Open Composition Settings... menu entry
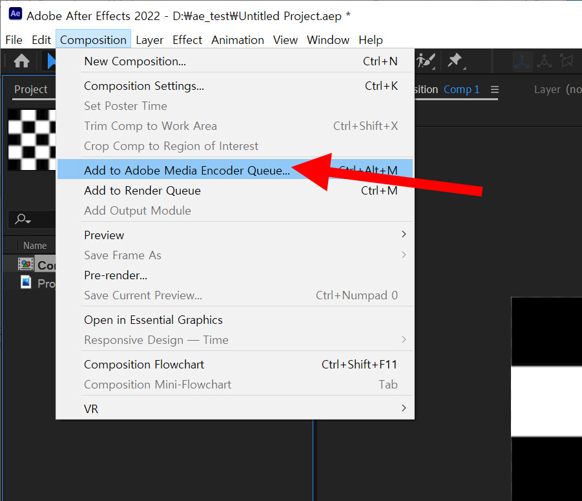Screen dimensions: 582x501 coord(235,86)
